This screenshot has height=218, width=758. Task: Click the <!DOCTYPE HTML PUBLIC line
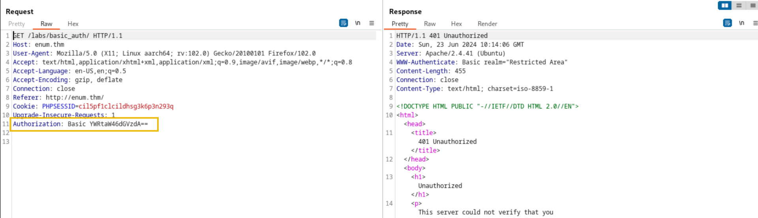488,106
